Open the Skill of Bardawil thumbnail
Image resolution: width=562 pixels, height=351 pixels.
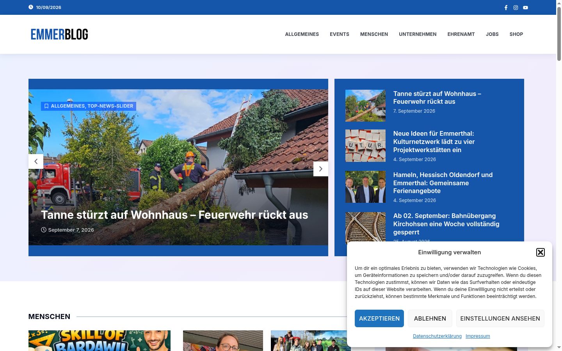tap(100, 341)
